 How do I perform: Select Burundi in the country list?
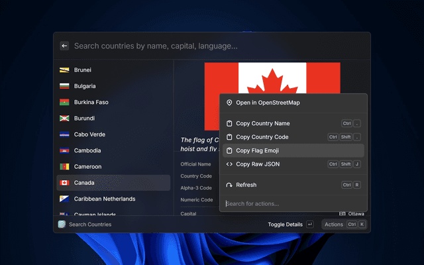(x=113, y=118)
